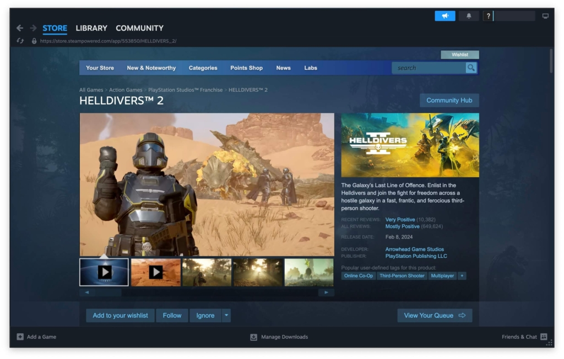Open Points Shop in the store nav
Viewport: 564px width, 359px height.
(246, 68)
